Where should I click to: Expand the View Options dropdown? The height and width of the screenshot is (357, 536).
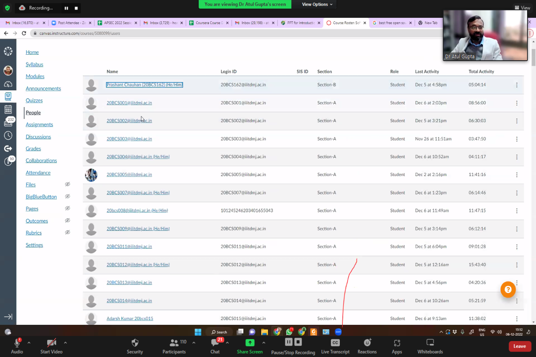pos(317,4)
